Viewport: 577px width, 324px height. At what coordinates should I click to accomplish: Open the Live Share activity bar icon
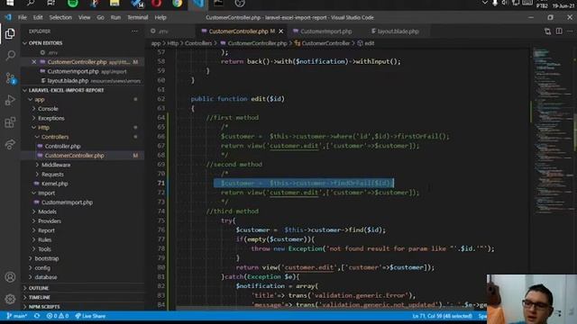pos(10,144)
